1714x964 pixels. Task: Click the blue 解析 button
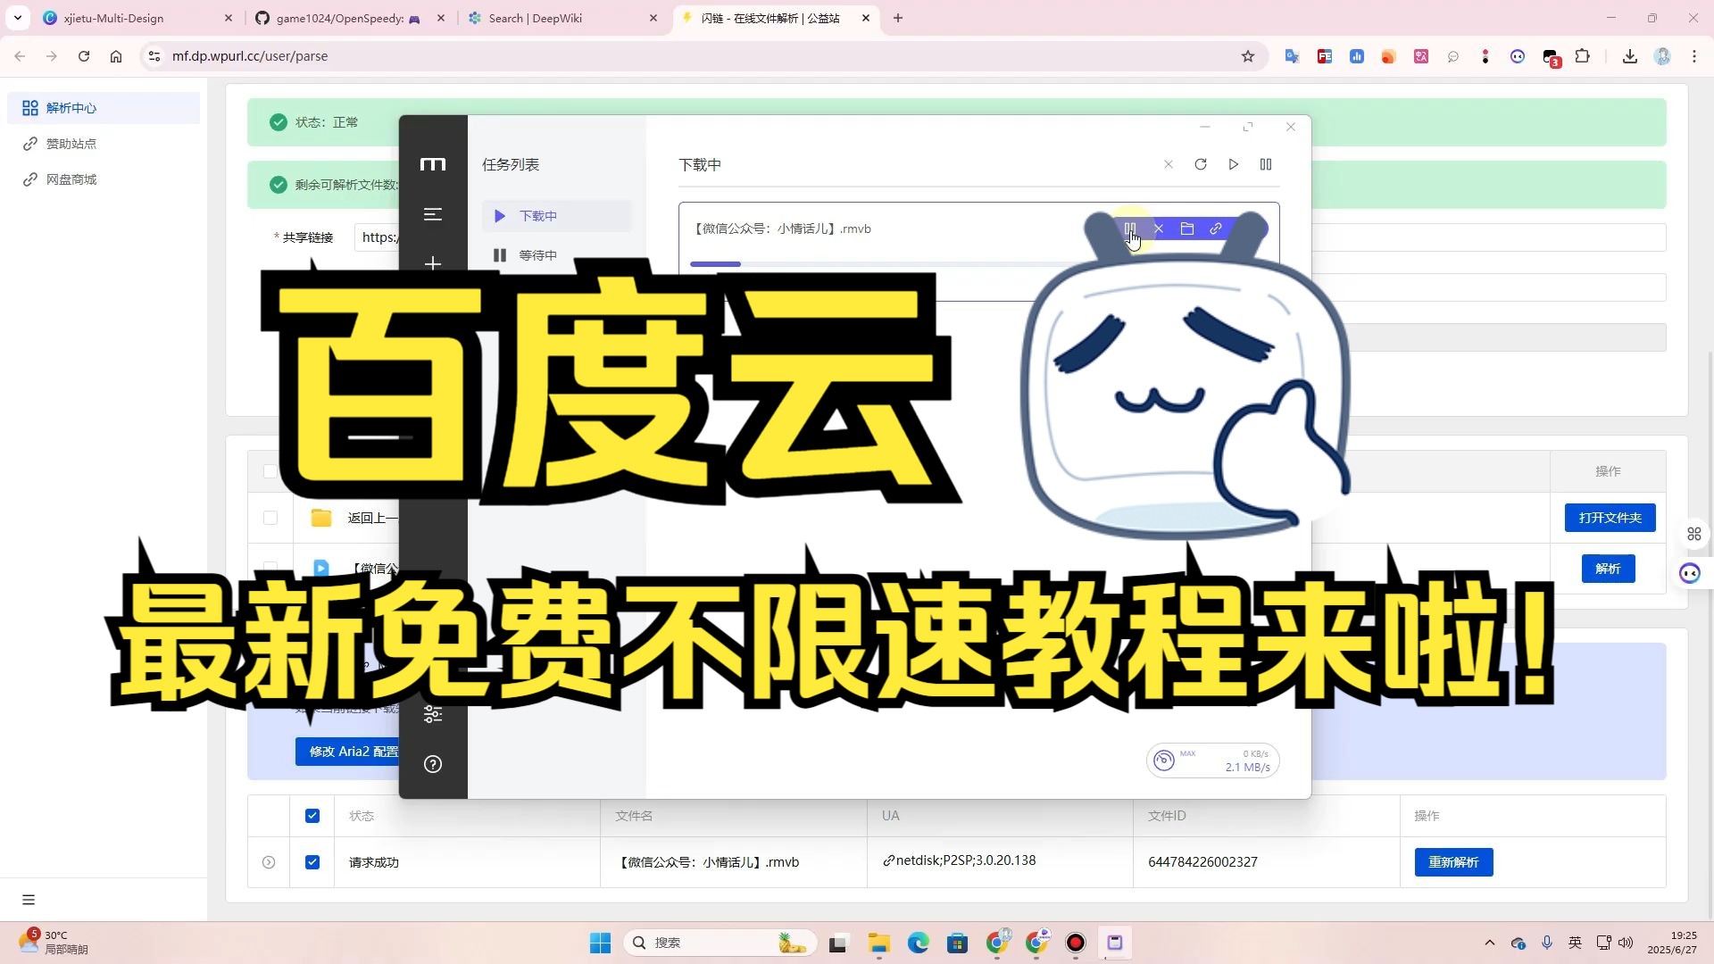[x=1608, y=569]
